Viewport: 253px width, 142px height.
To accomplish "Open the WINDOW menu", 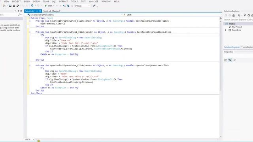I will tap(106, 2).
